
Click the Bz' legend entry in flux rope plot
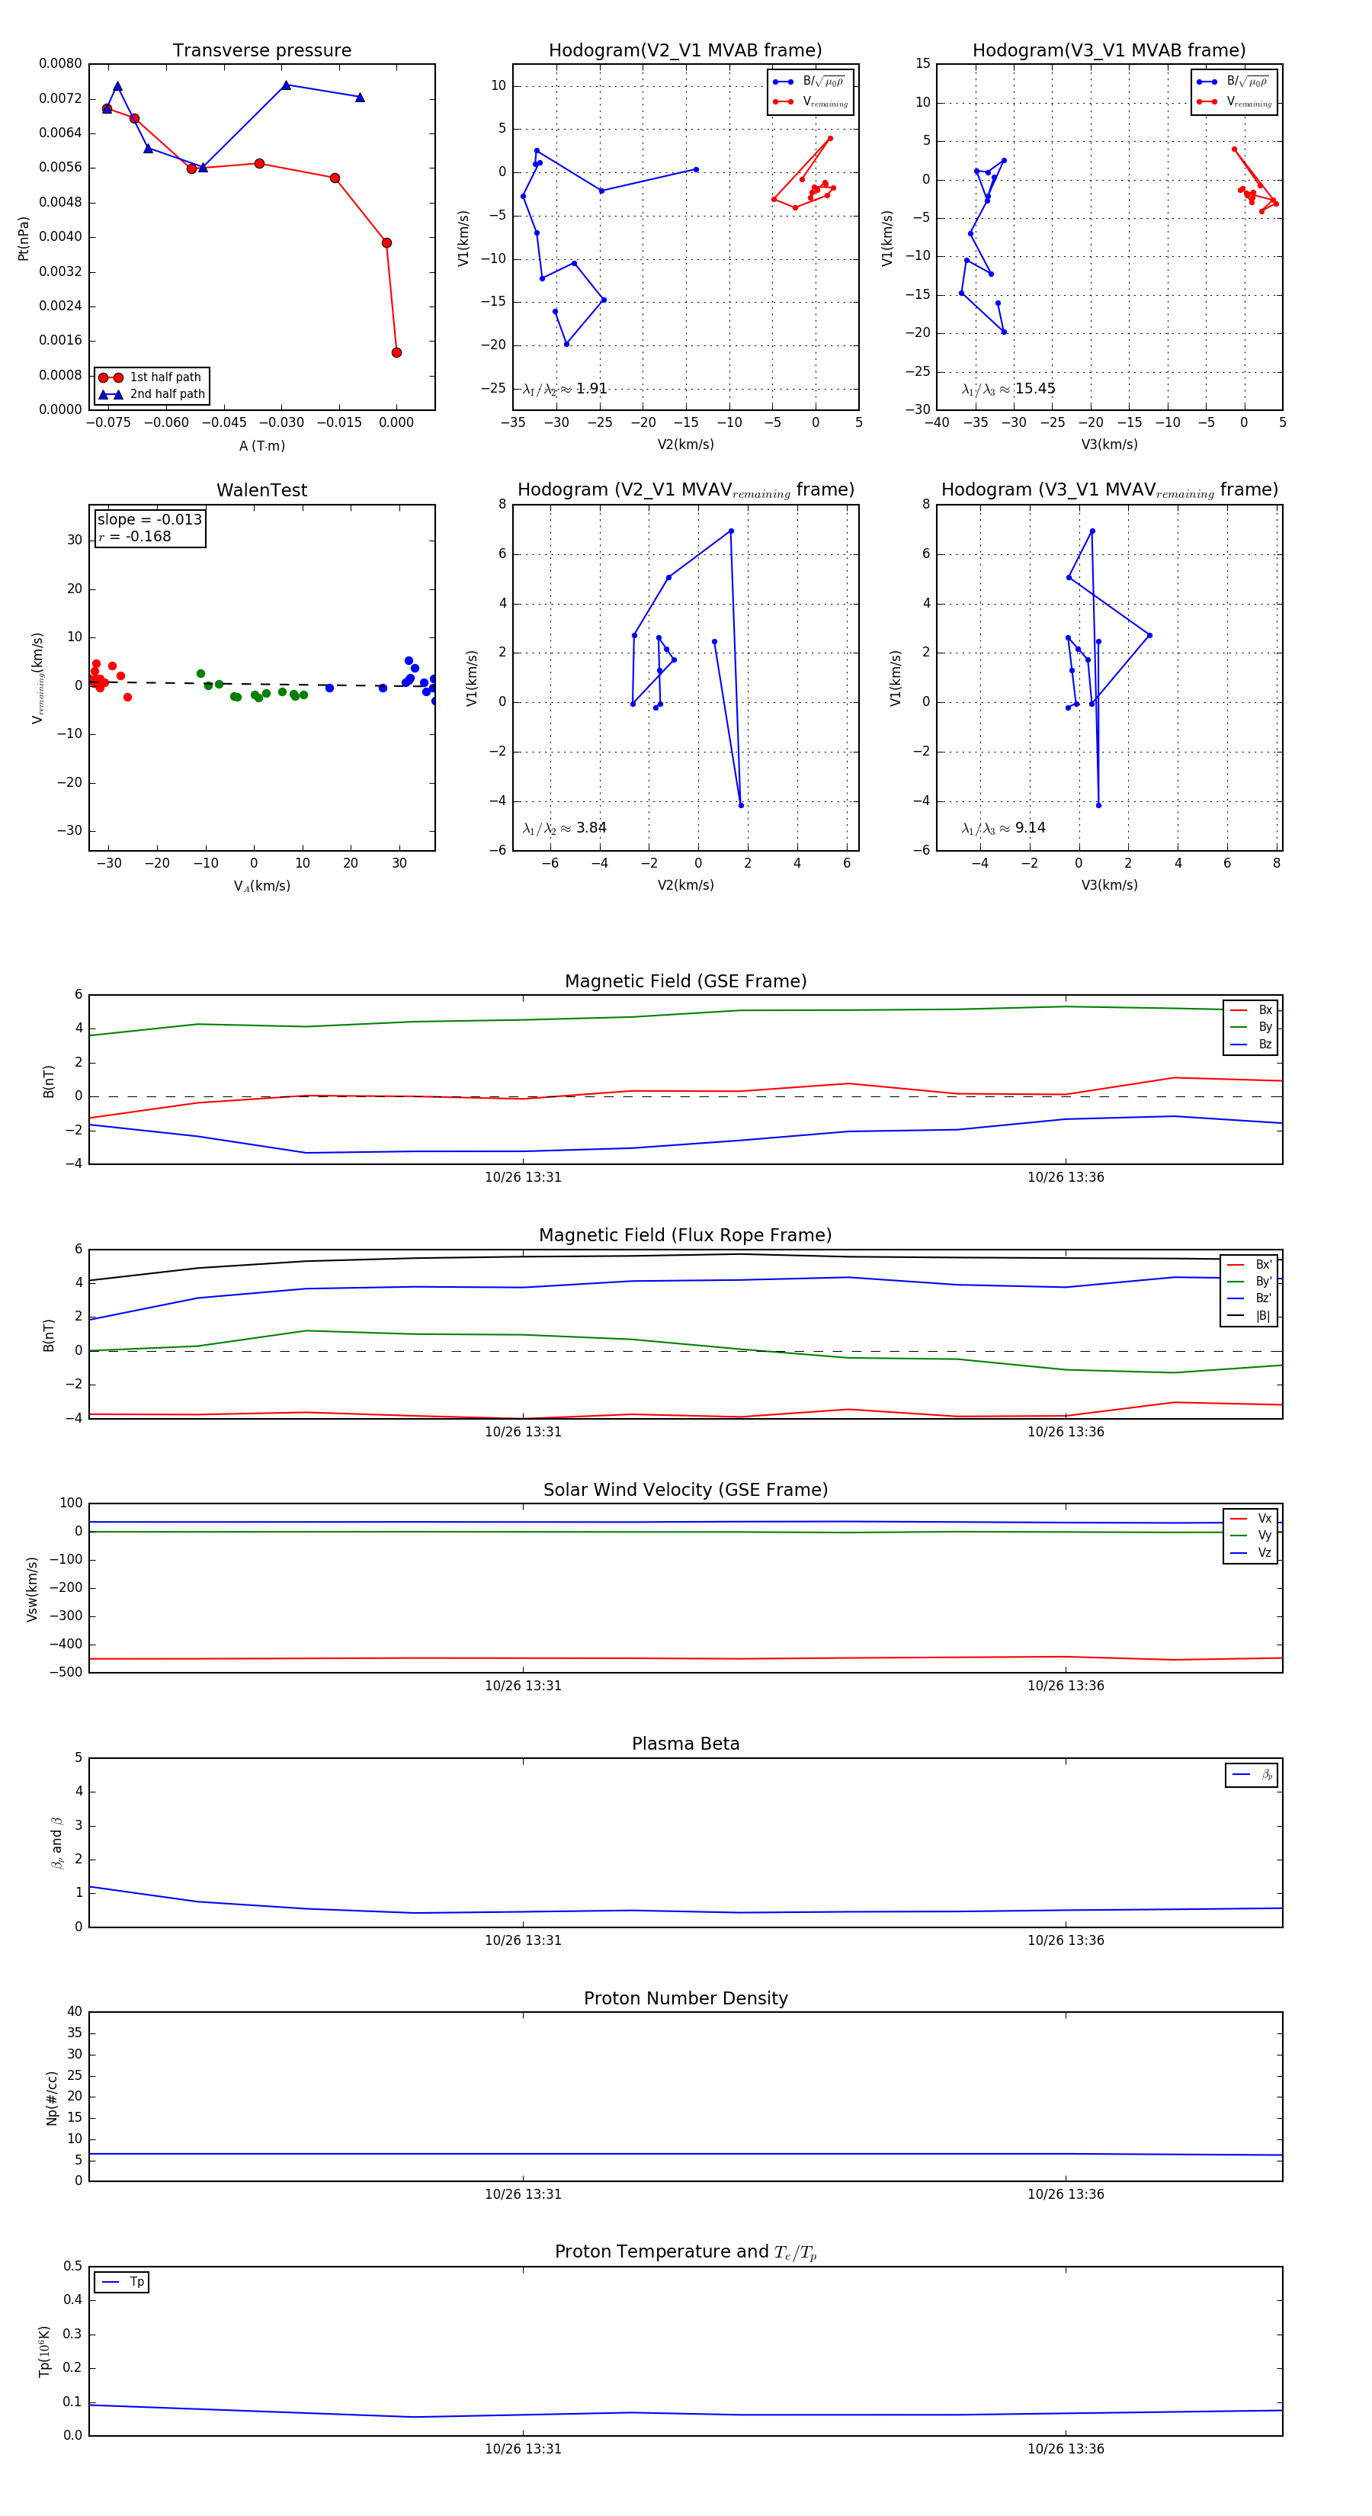(1249, 1299)
